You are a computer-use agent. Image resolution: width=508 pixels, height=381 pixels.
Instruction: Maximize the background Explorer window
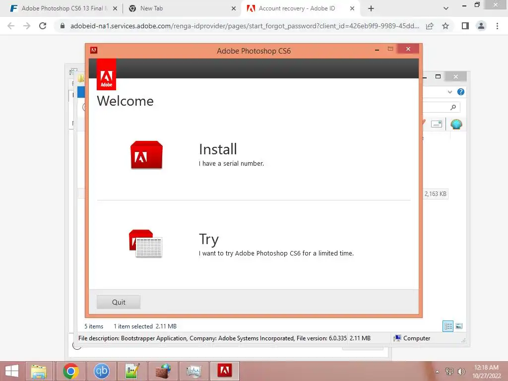click(x=438, y=76)
